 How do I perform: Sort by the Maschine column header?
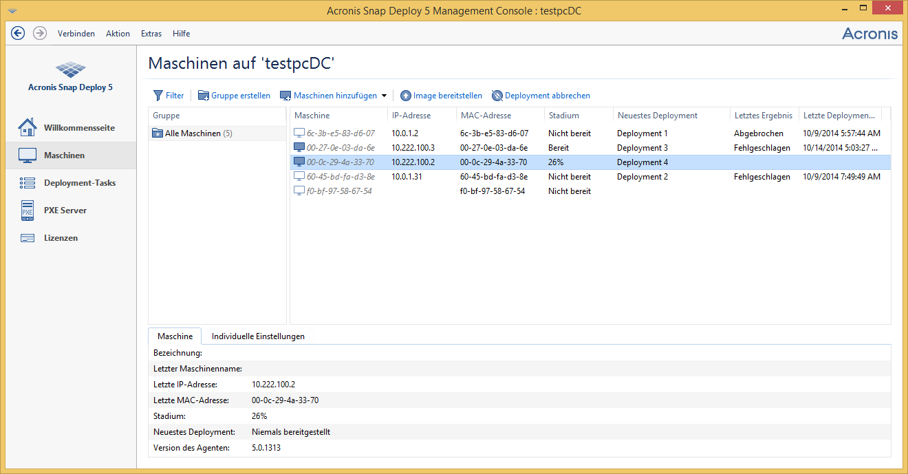pos(338,116)
